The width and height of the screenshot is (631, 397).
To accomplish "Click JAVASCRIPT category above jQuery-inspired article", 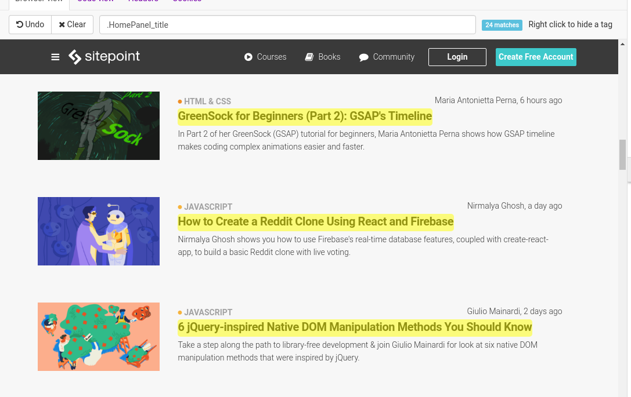I will pyautogui.click(x=208, y=312).
